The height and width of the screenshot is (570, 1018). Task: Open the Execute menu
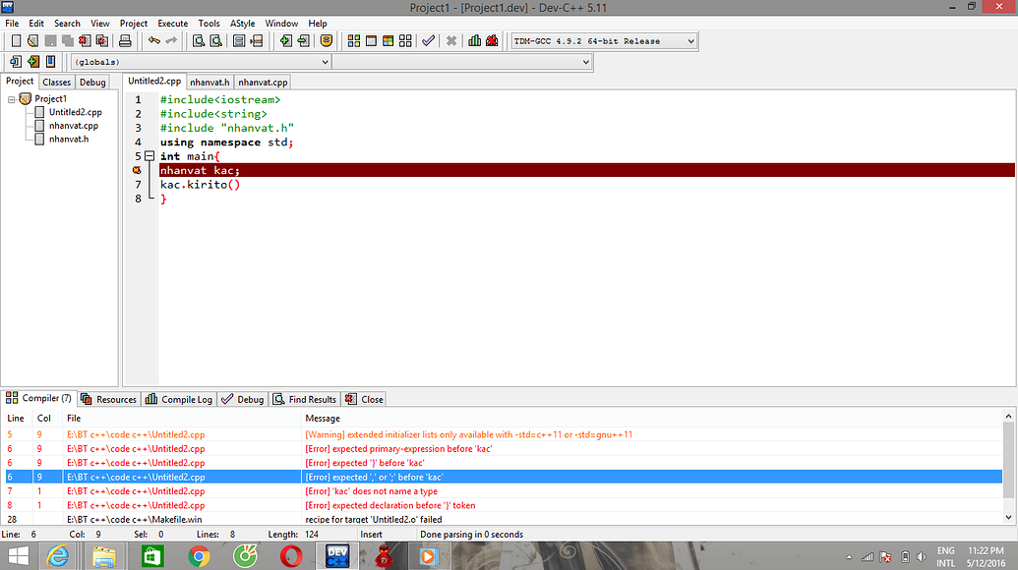point(173,24)
